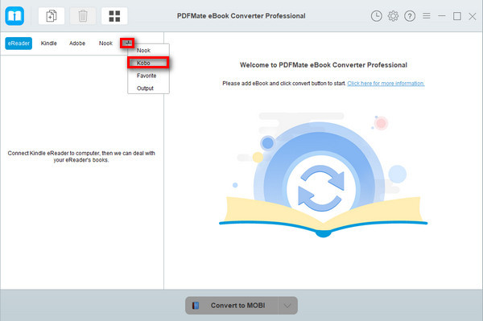483x321 pixels.
Task: Open help question mark icon
Action: (410, 16)
